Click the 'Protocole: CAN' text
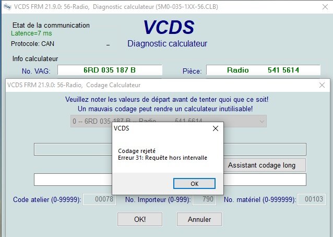 32,44
